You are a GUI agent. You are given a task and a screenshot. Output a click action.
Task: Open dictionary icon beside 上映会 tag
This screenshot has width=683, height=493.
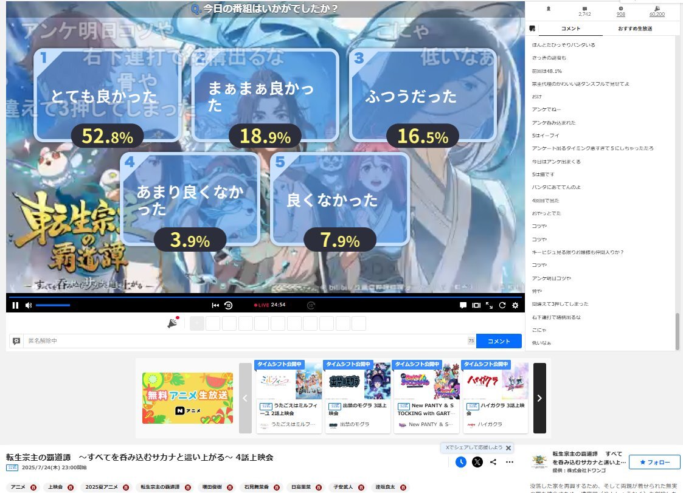click(x=71, y=488)
